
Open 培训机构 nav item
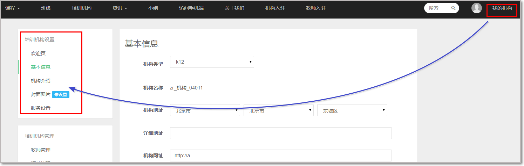click(82, 8)
